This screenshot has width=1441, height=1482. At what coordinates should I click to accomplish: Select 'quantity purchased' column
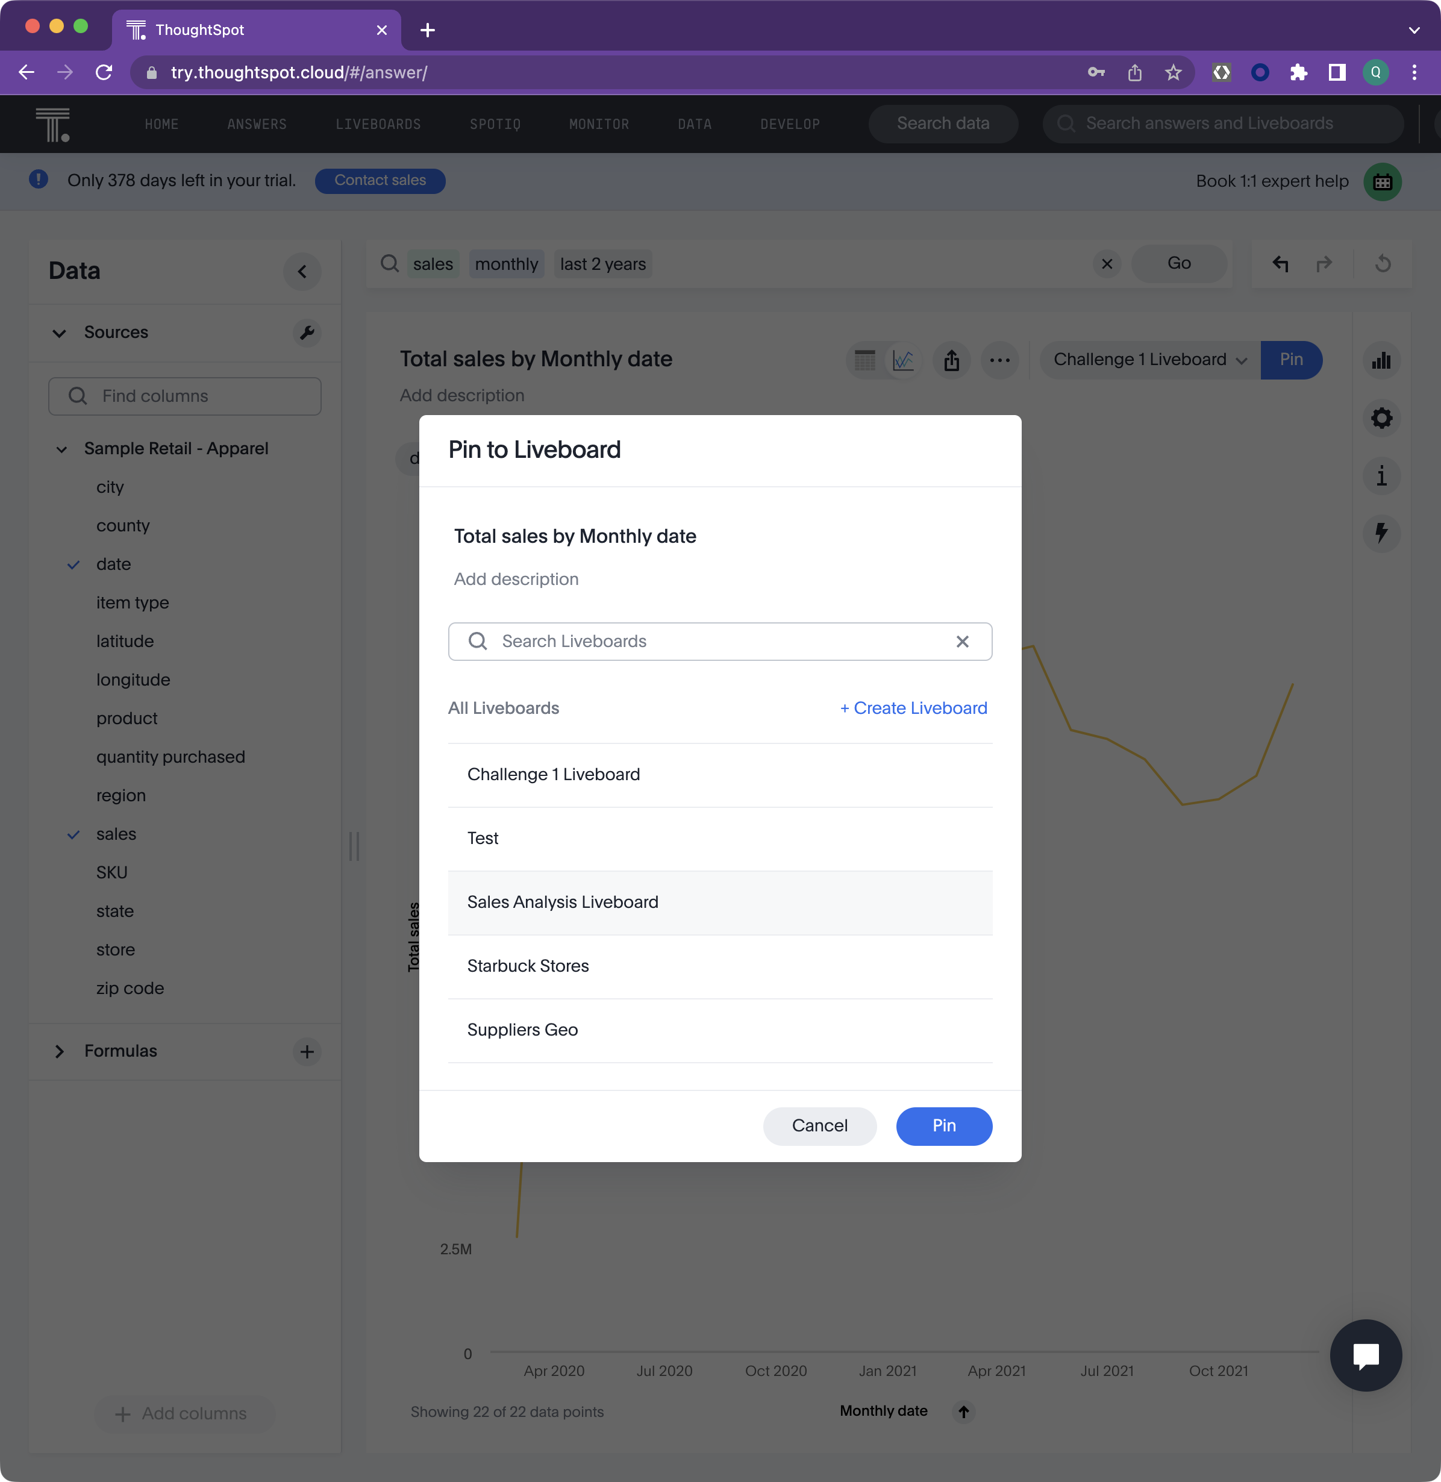pyautogui.click(x=170, y=758)
